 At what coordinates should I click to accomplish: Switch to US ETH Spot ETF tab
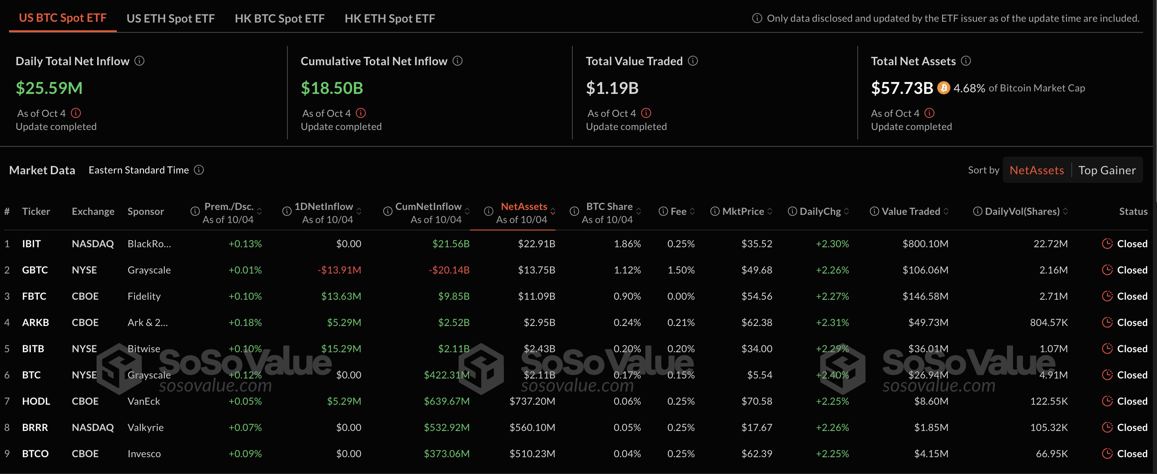click(171, 18)
